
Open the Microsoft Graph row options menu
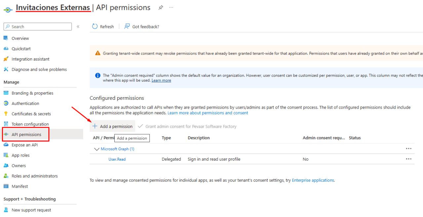pos(409,149)
